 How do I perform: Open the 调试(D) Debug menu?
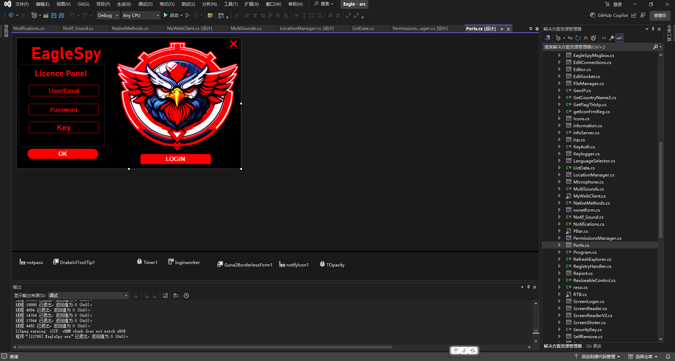click(145, 4)
